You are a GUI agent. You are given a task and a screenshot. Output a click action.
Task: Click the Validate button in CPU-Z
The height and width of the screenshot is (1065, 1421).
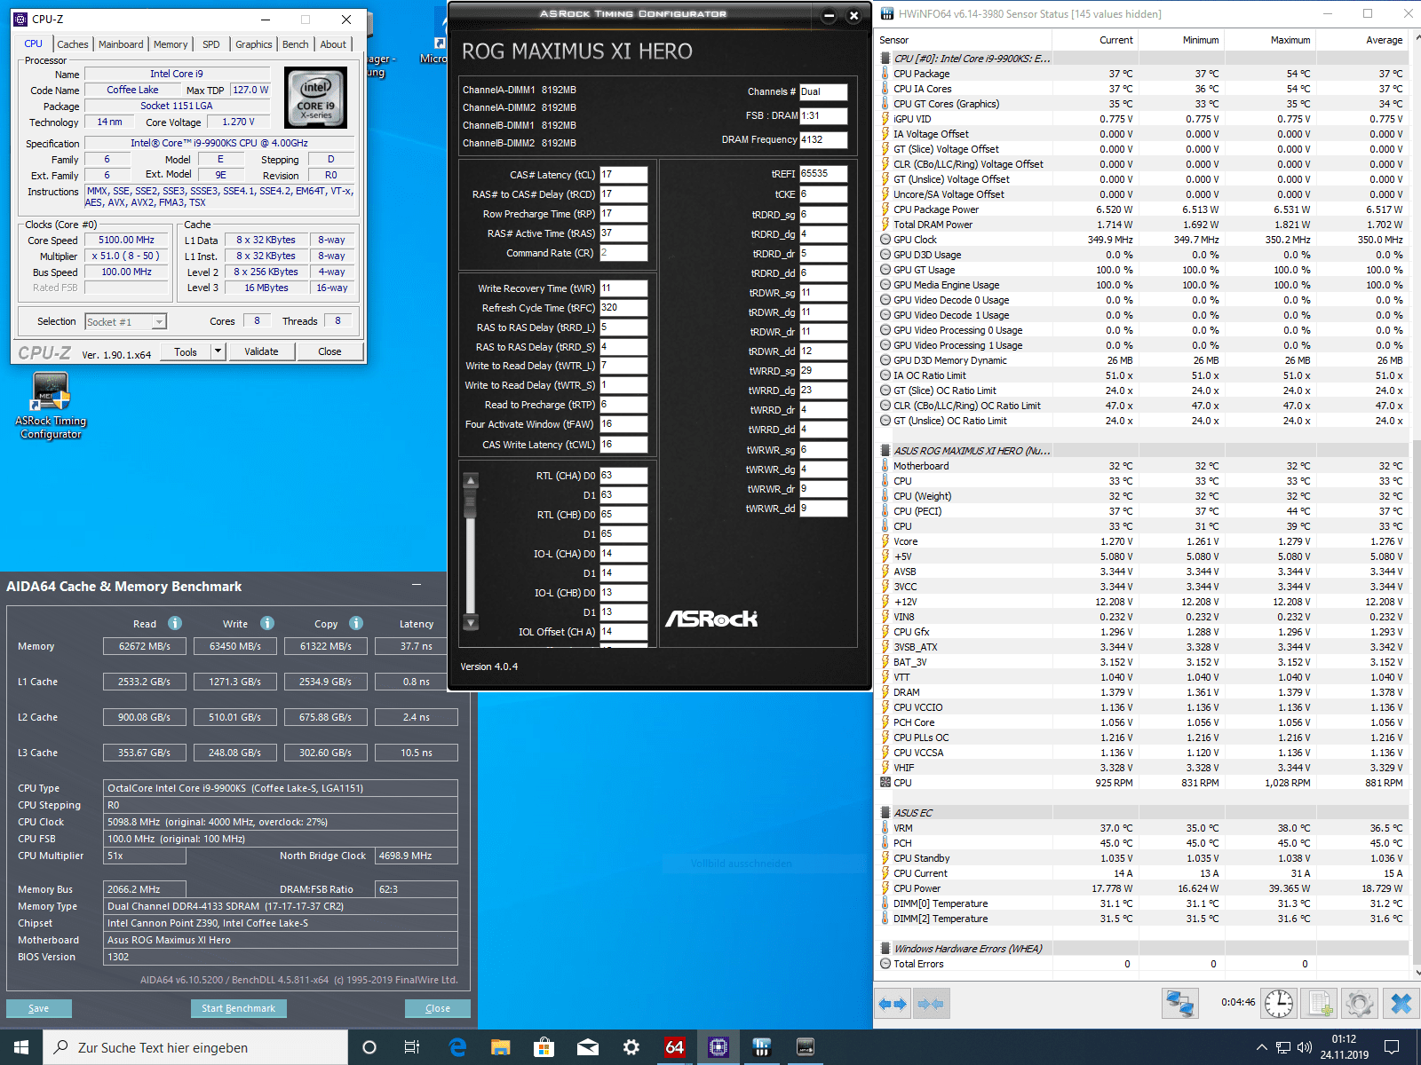click(261, 351)
